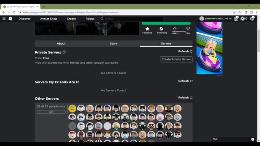Refresh the Other Servers list
Image resolution: width=260 pixels, height=146 pixels.
pyautogui.click(x=185, y=98)
